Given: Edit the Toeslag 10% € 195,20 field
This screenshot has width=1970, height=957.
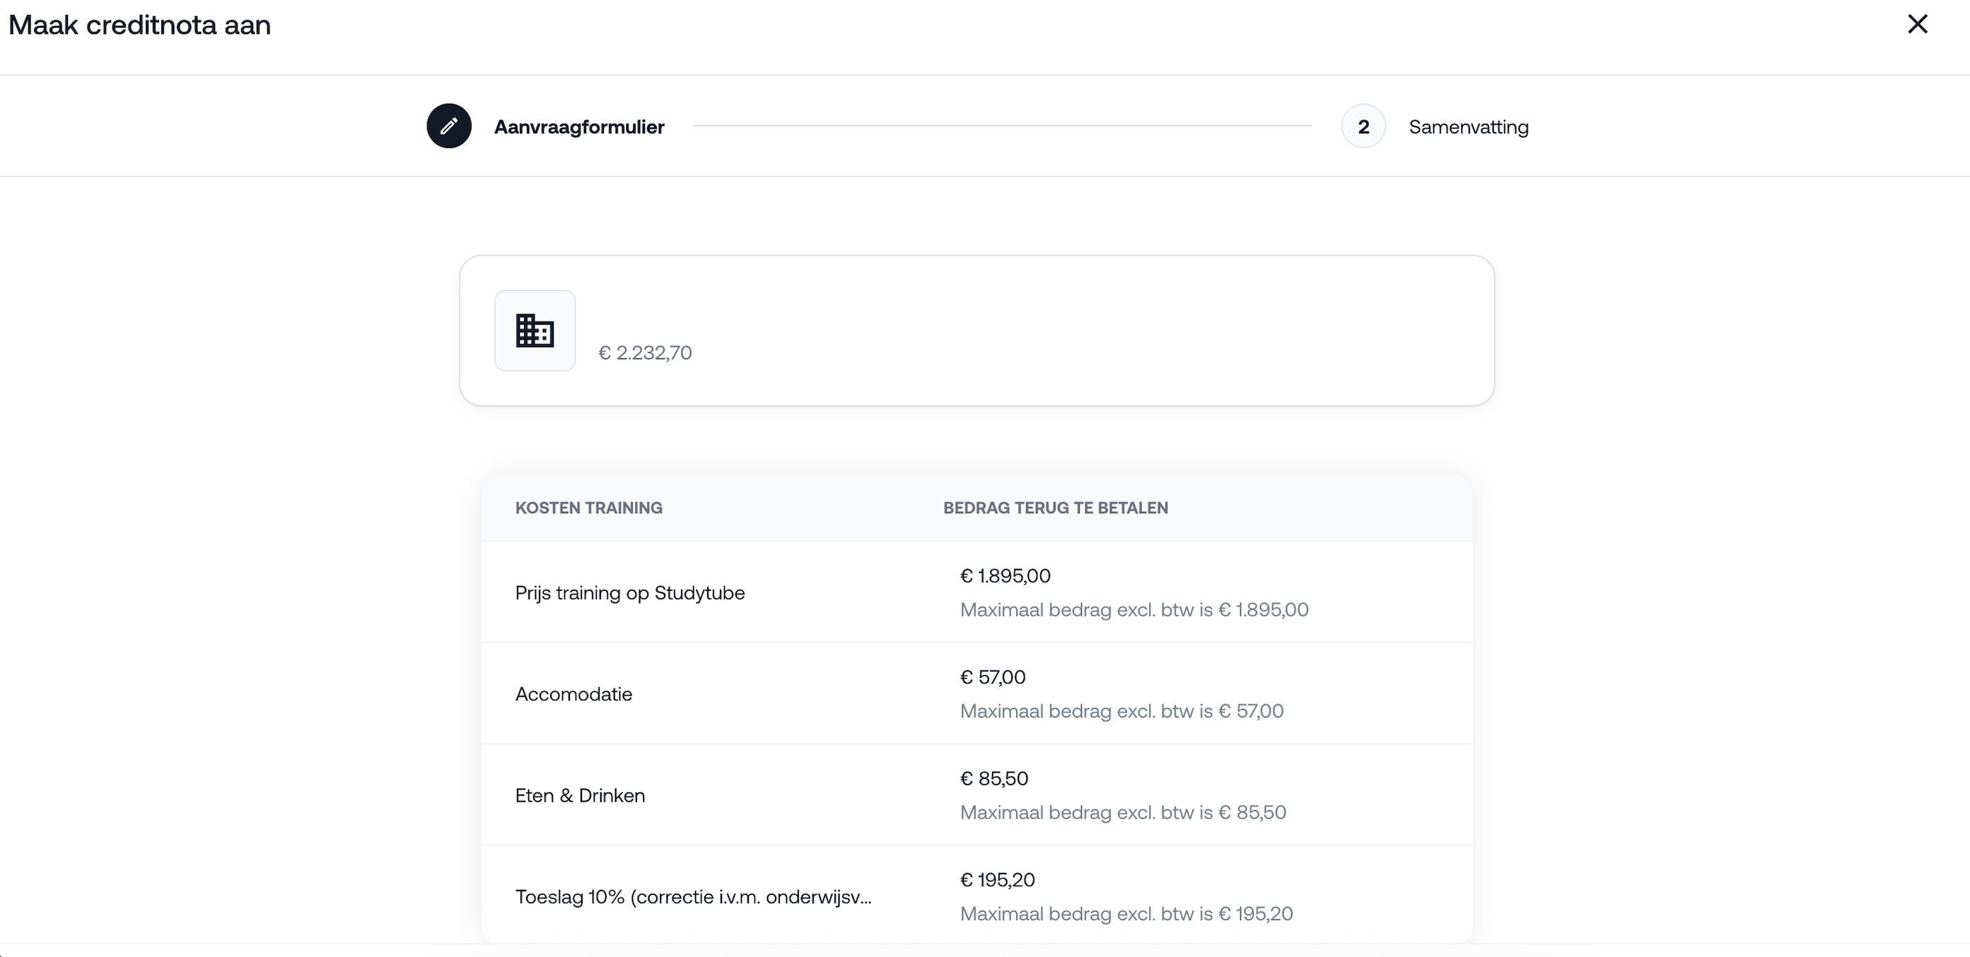Looking at the screenshot, I should coord(997,880).
